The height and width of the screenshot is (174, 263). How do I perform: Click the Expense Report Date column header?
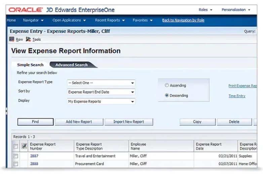216,146
